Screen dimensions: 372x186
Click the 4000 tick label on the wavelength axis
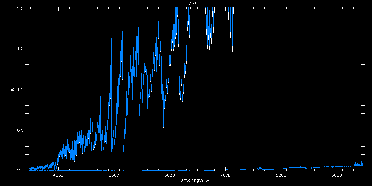tap(58, 175)
